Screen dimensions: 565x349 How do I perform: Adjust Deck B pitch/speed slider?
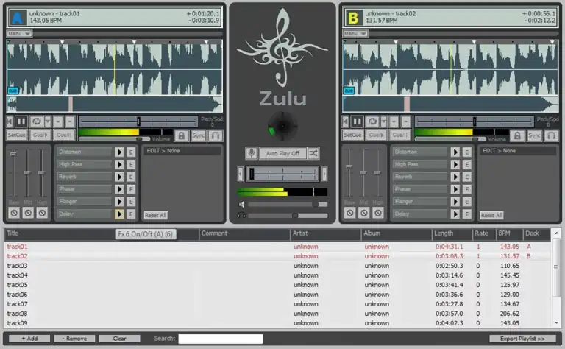[x=474, y=121]
